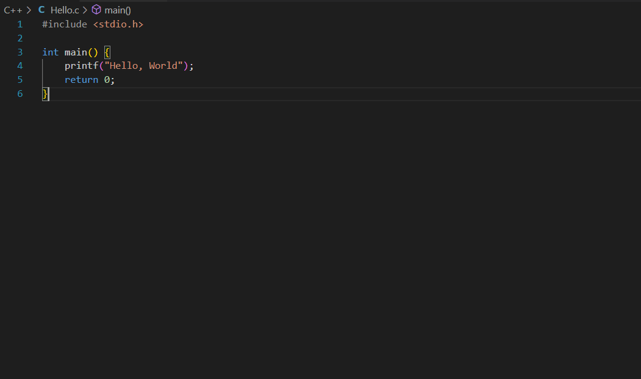Open the chevron after Hello.c breadcrumb
This screenshot has width=641, height=379.
[85, 10]
